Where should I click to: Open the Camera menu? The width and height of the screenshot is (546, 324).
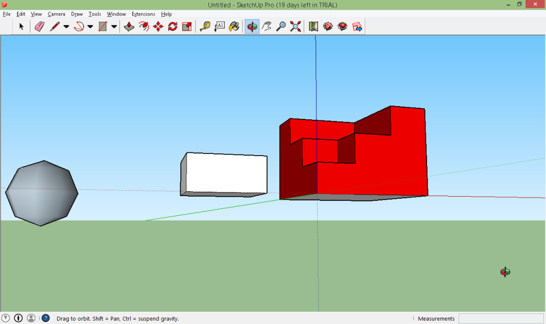click(57, 14)
